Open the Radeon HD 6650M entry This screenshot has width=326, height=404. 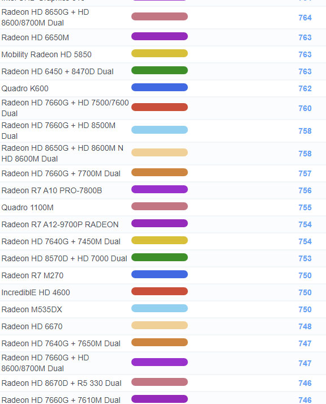(x=35, y=37)
